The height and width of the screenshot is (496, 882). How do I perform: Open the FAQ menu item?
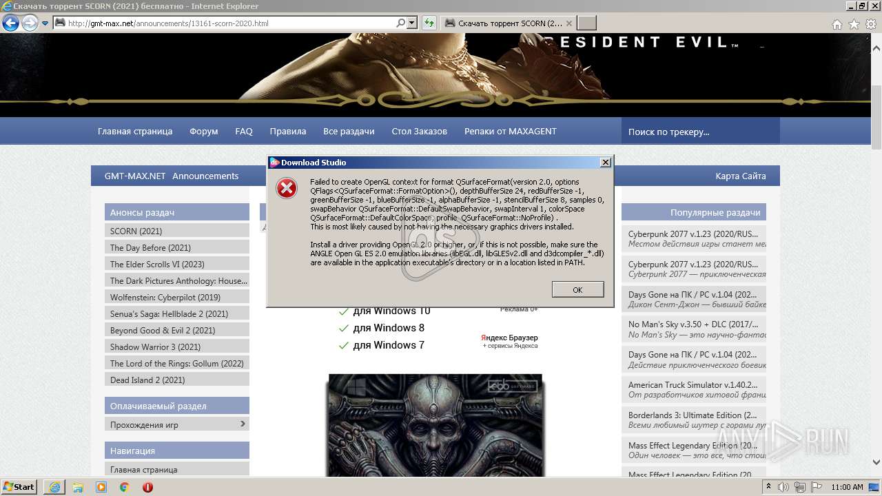[244, 131]
